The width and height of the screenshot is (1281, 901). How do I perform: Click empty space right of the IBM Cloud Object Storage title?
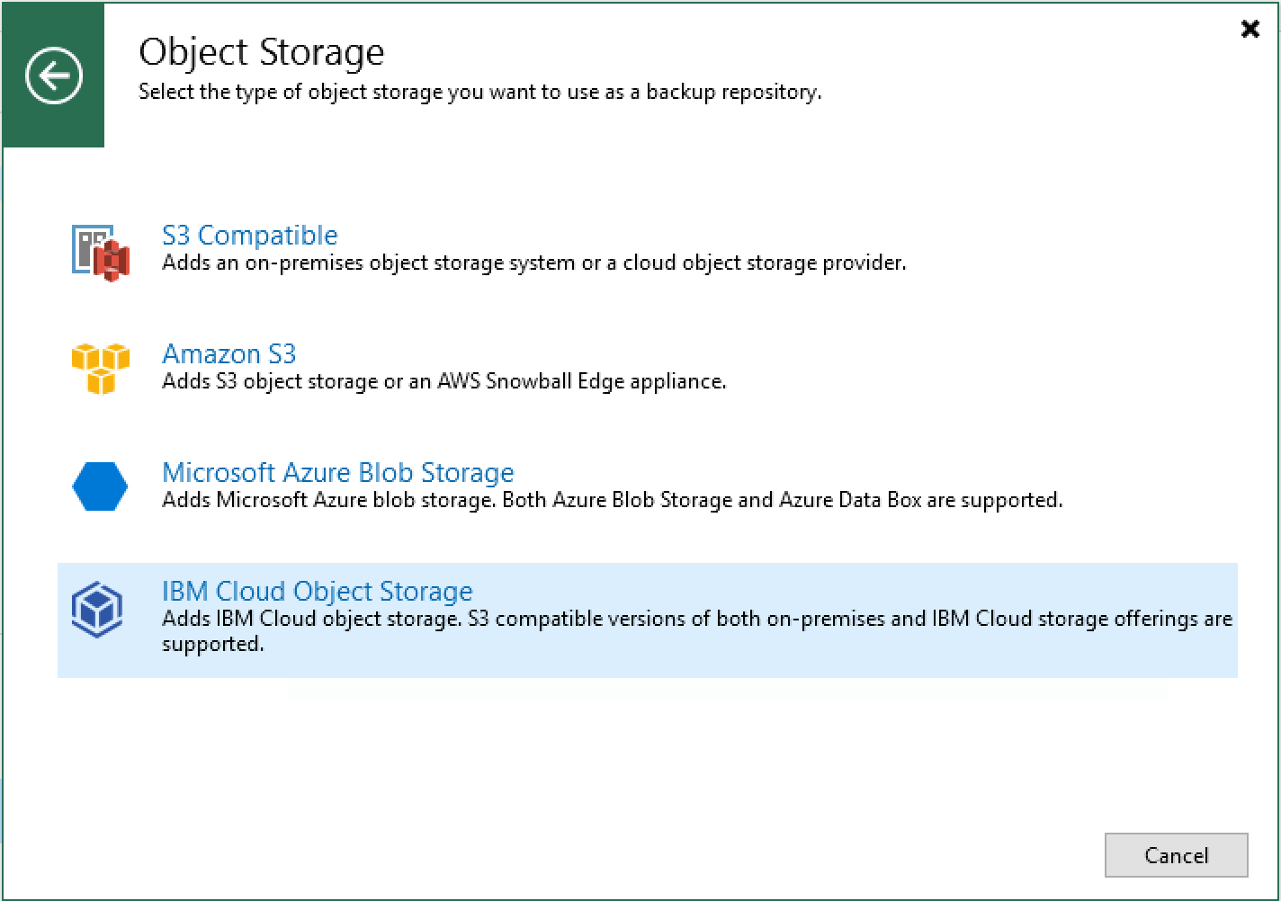click(810, 589)
